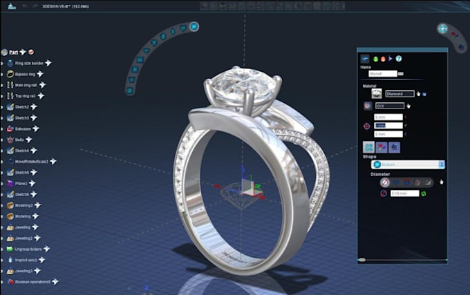Screen dimensions: 470x295
Task: Click the blue arrow icon in the panel header
Action: coord(391,59)
